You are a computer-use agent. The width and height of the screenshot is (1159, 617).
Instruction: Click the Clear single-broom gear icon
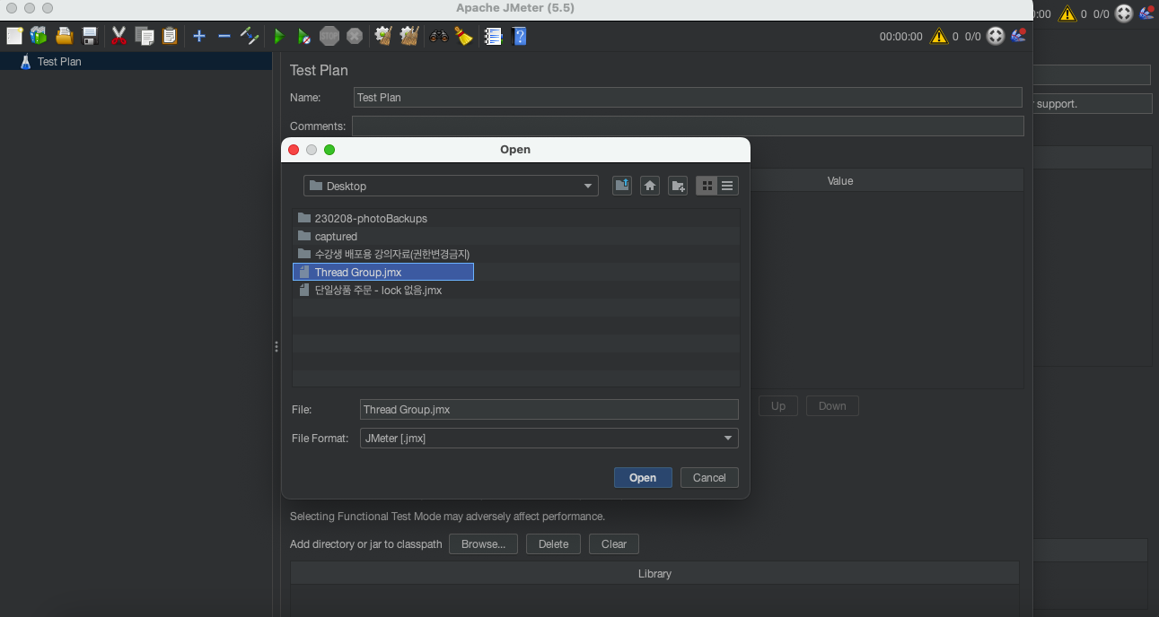click(x=383, y=36)
